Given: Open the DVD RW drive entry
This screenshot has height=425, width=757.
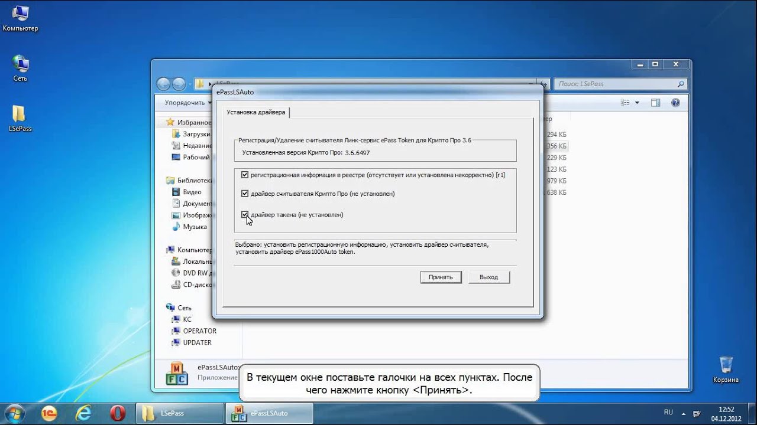Looking at the screenshot, I should [192, 273].
